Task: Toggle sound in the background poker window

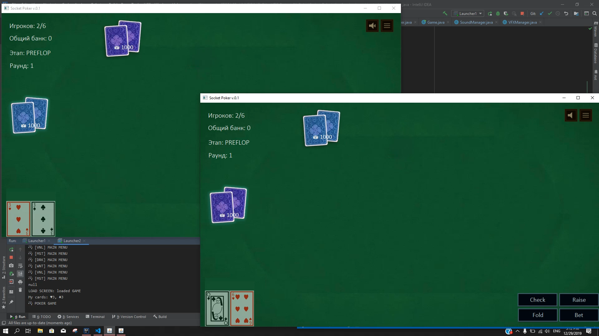Action: (x=372, y=26)
